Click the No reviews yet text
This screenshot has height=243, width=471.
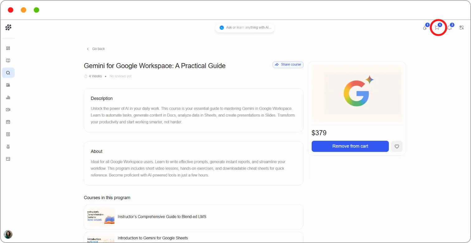[x=120, y=76]
